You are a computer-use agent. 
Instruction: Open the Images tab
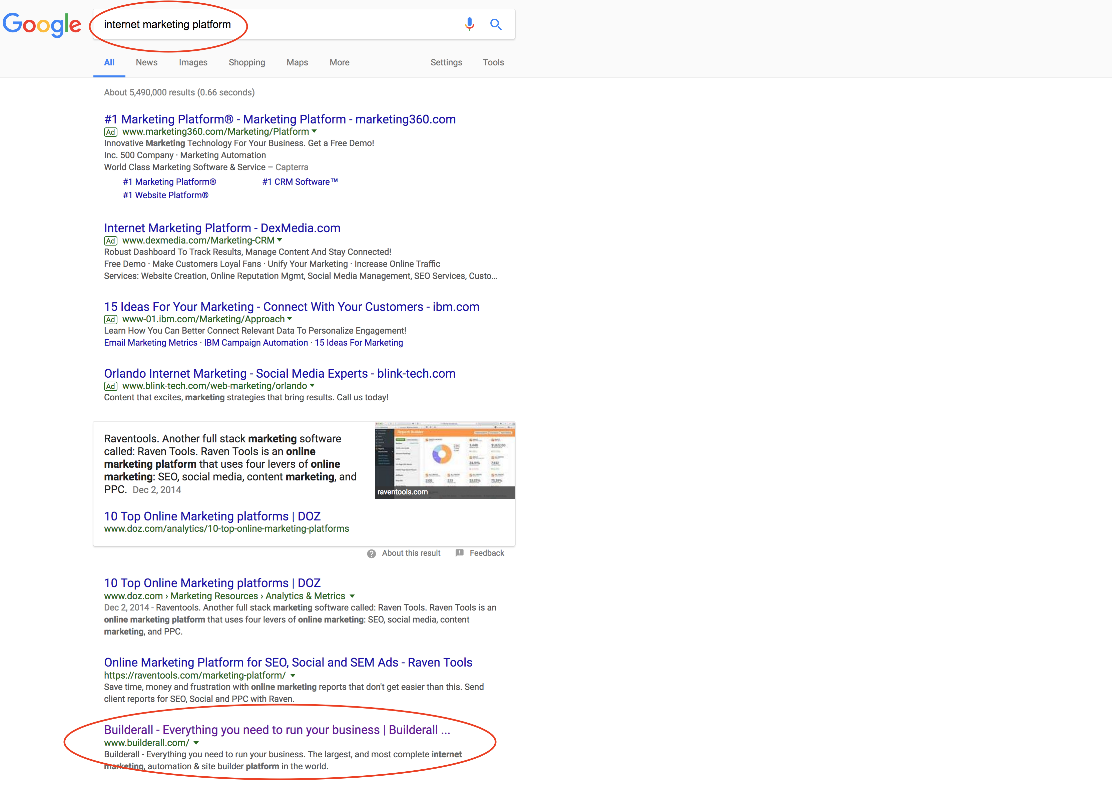tap(193, 62)
